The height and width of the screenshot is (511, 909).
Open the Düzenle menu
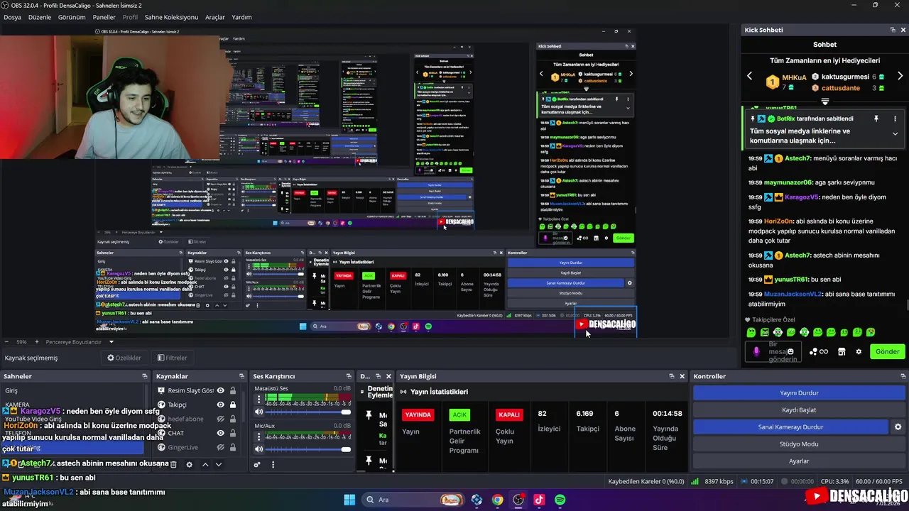pos(40,17)
